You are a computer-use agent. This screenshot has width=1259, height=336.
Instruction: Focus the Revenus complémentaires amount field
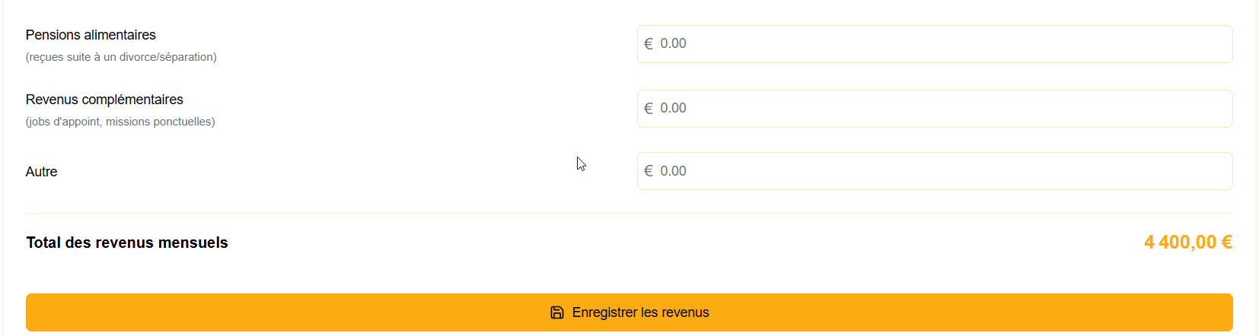tap(935, 109)
